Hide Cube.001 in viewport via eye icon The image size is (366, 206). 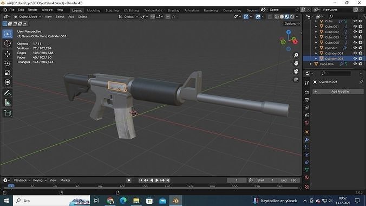(355, 27)
